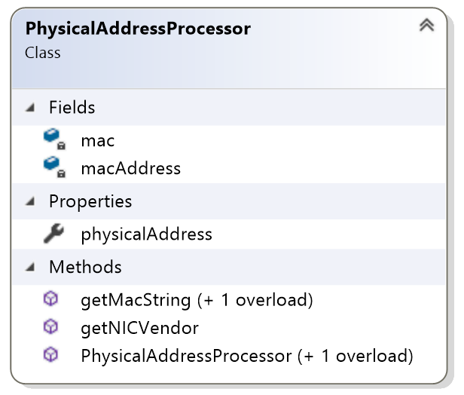Select the physicalAddress property entry

[x=228, y=234]
